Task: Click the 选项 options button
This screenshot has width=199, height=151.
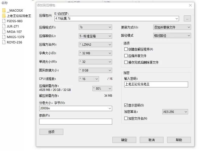Action: pos(51,132)
